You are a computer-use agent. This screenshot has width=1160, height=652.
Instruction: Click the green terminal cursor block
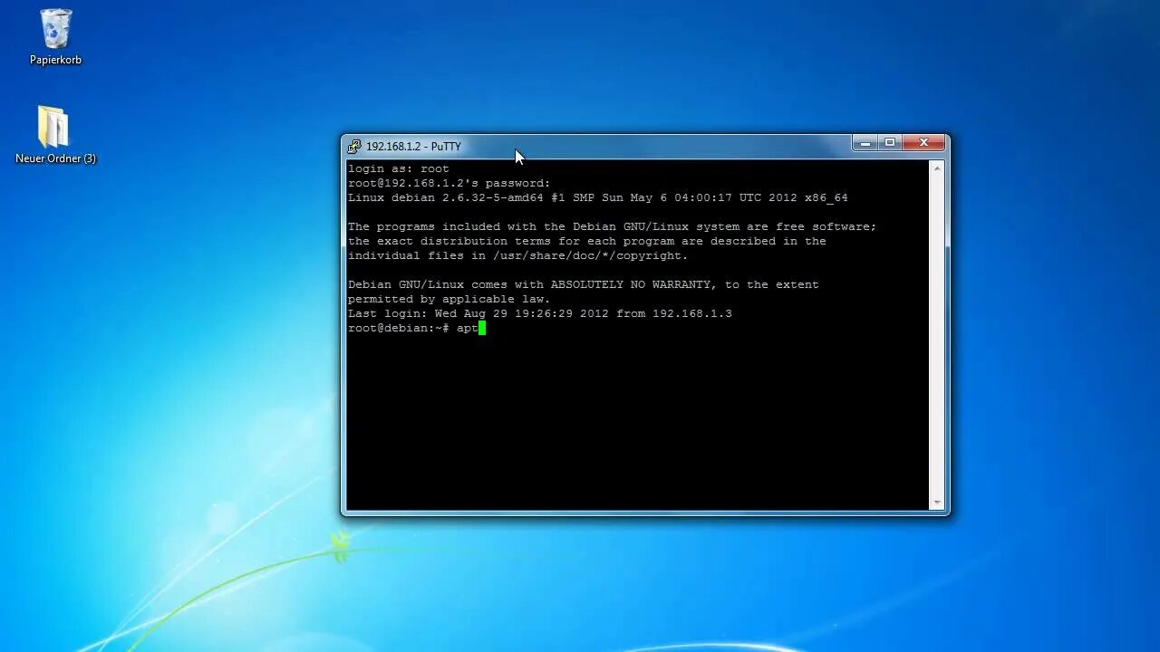(482, 328)
